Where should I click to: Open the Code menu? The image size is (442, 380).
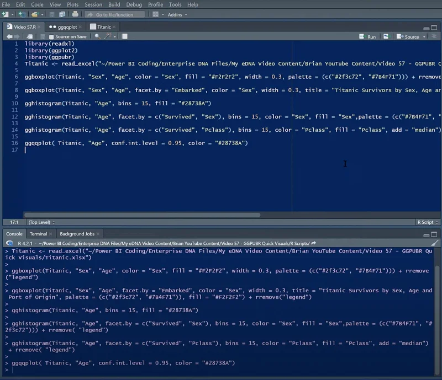click(x=37, y=4)
